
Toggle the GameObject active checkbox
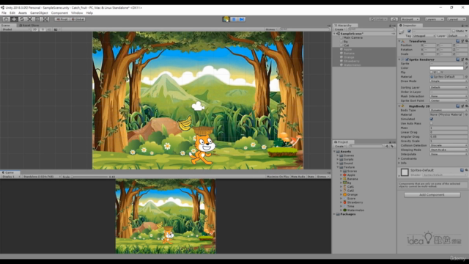point(409,31)
